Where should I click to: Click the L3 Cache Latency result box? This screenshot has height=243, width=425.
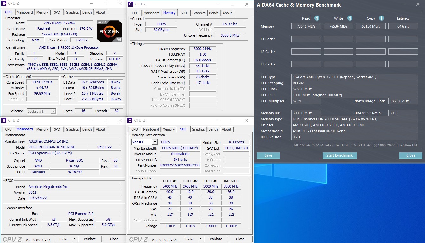tap(403, 64)
